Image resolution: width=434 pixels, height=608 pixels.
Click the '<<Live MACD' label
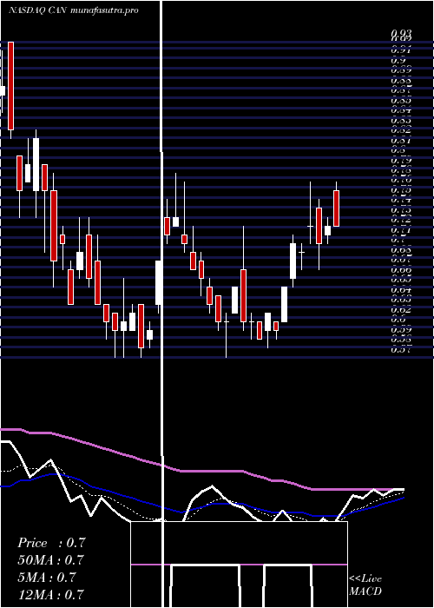point(365,585)
